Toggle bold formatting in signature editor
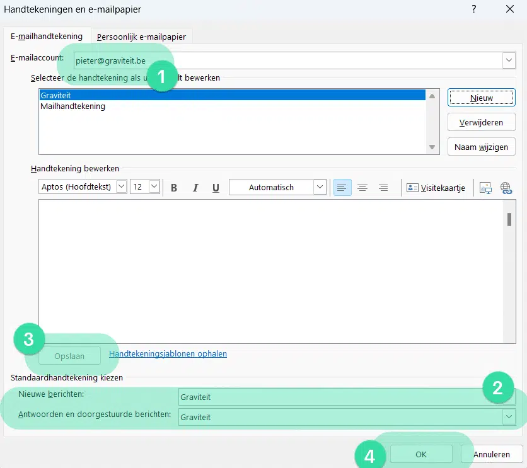This screenshot has height=468, width=527. 174,188
